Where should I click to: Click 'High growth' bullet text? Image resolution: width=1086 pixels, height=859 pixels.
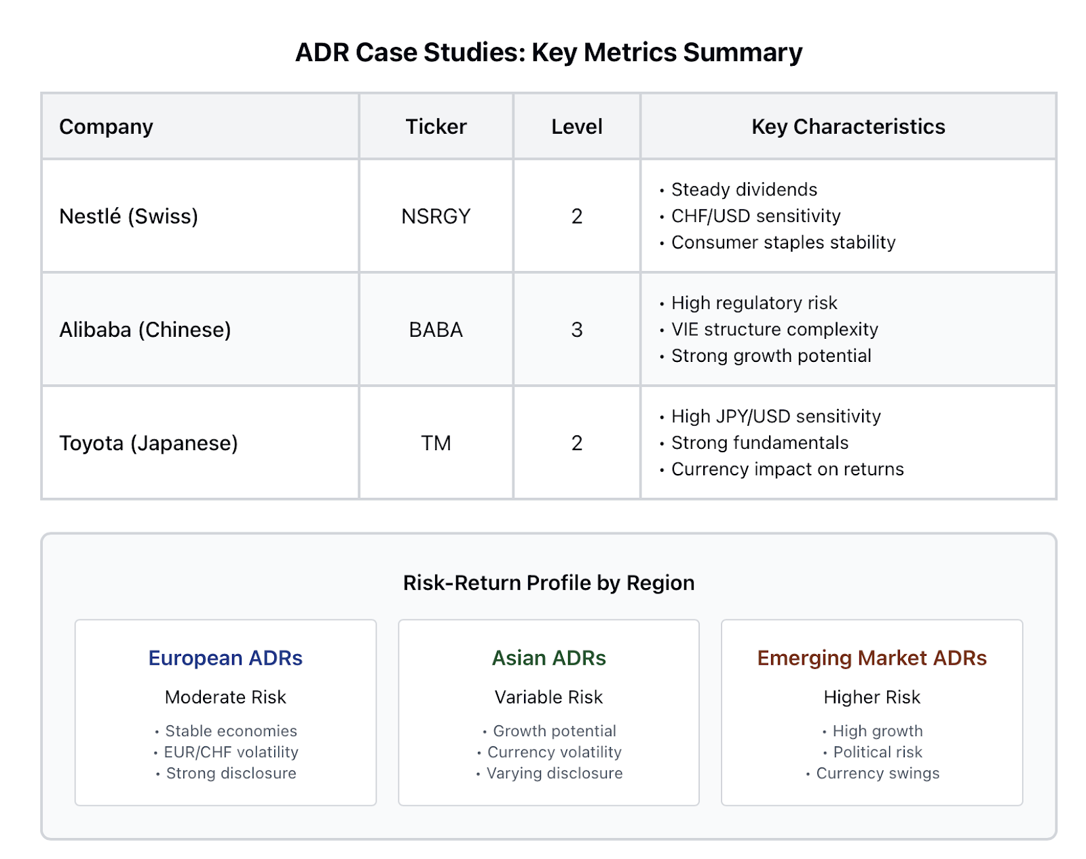[878, 731]
